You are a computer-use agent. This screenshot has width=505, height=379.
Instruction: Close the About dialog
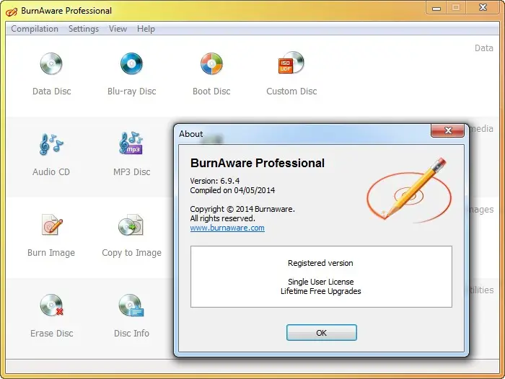click(448, 130)
